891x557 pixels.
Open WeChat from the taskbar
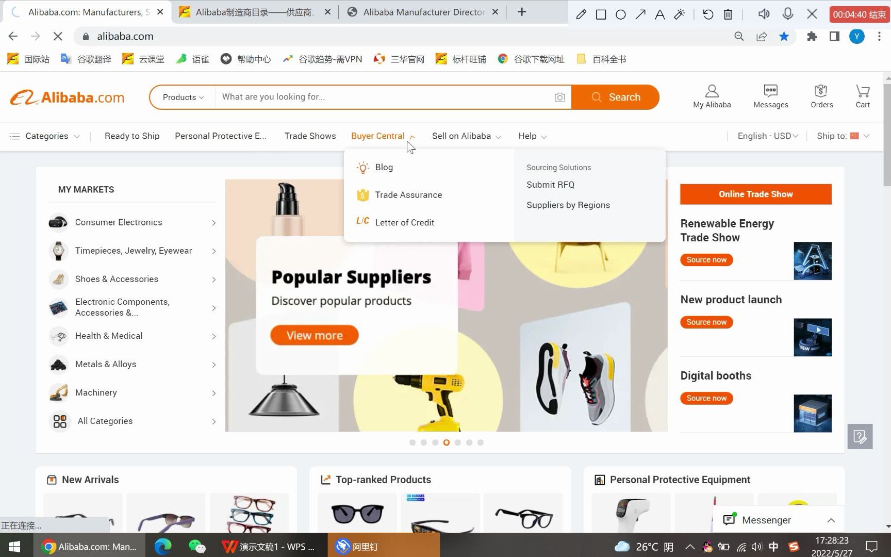197,546
